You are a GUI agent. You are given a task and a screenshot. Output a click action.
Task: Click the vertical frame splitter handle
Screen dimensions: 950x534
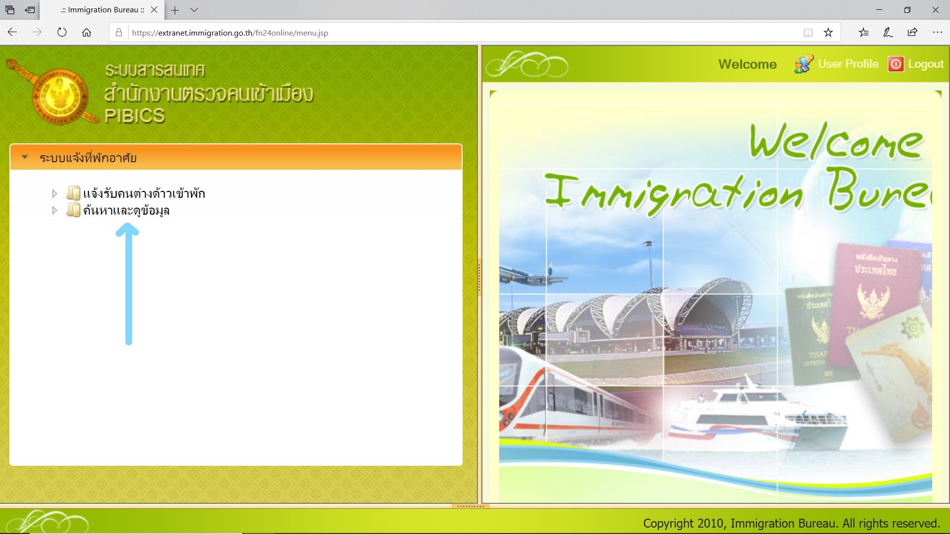click(x=479, y=277)
